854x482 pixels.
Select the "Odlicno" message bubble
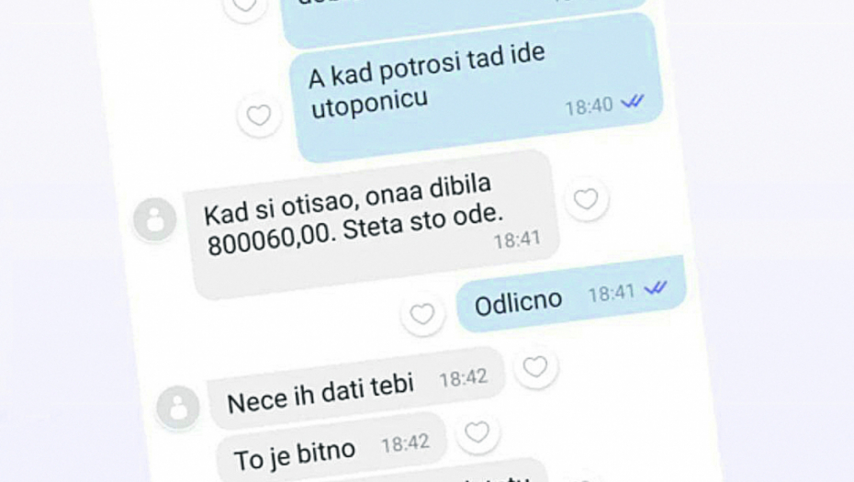[571, 294]
